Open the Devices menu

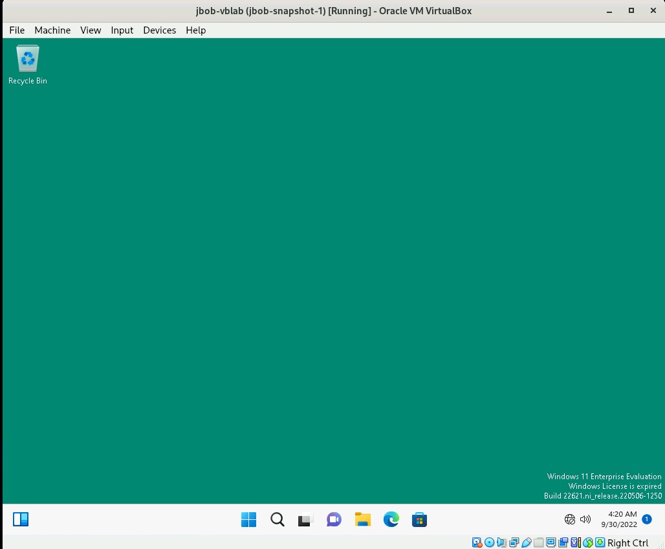pos(159,30)
